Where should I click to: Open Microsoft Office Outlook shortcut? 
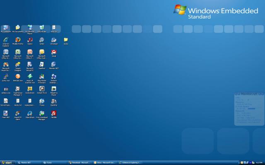coord(42,54)
